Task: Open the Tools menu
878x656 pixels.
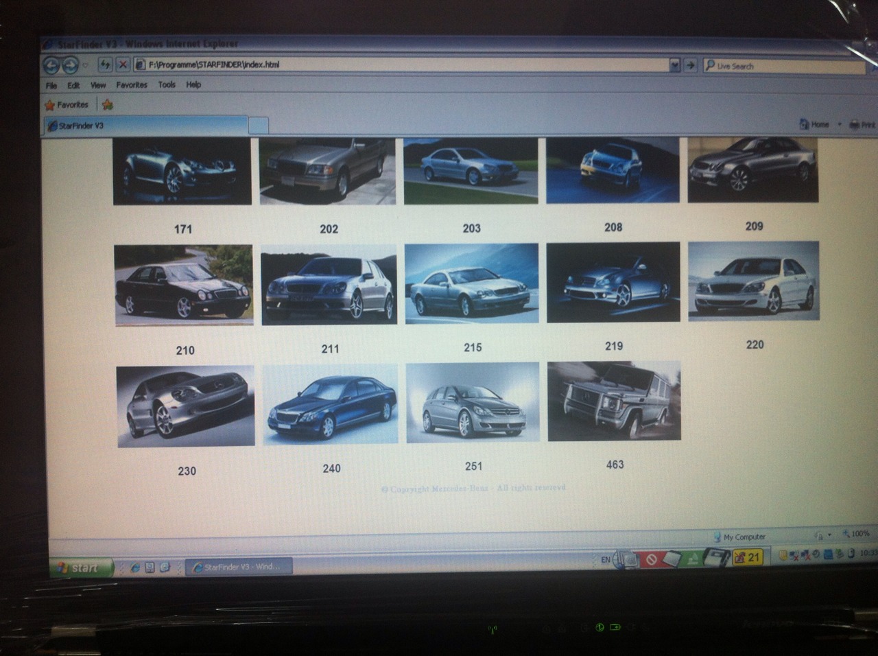Action: click(x=167, y=85)
